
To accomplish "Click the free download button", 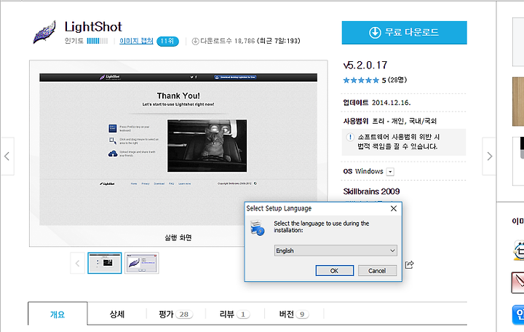I will (x=404, y=33).
